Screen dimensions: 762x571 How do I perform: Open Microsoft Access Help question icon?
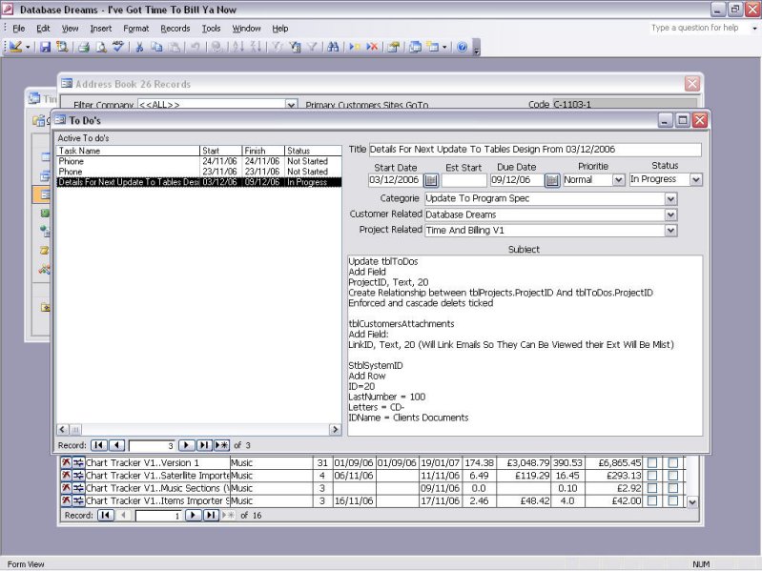463,47
